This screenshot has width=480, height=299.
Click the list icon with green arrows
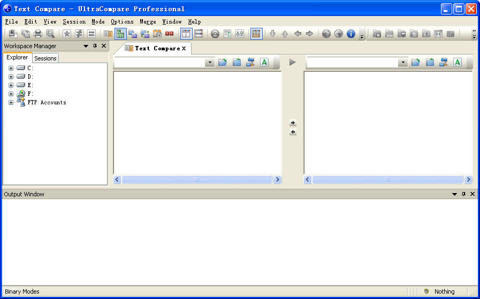point(227,34)
